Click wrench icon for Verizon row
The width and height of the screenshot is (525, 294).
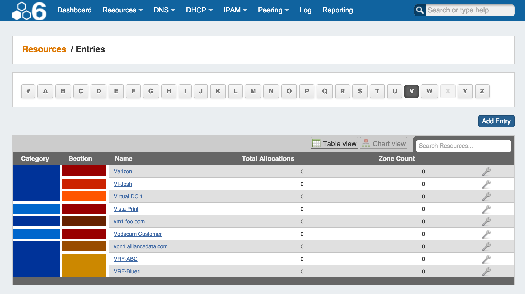(x=486, y=172)
